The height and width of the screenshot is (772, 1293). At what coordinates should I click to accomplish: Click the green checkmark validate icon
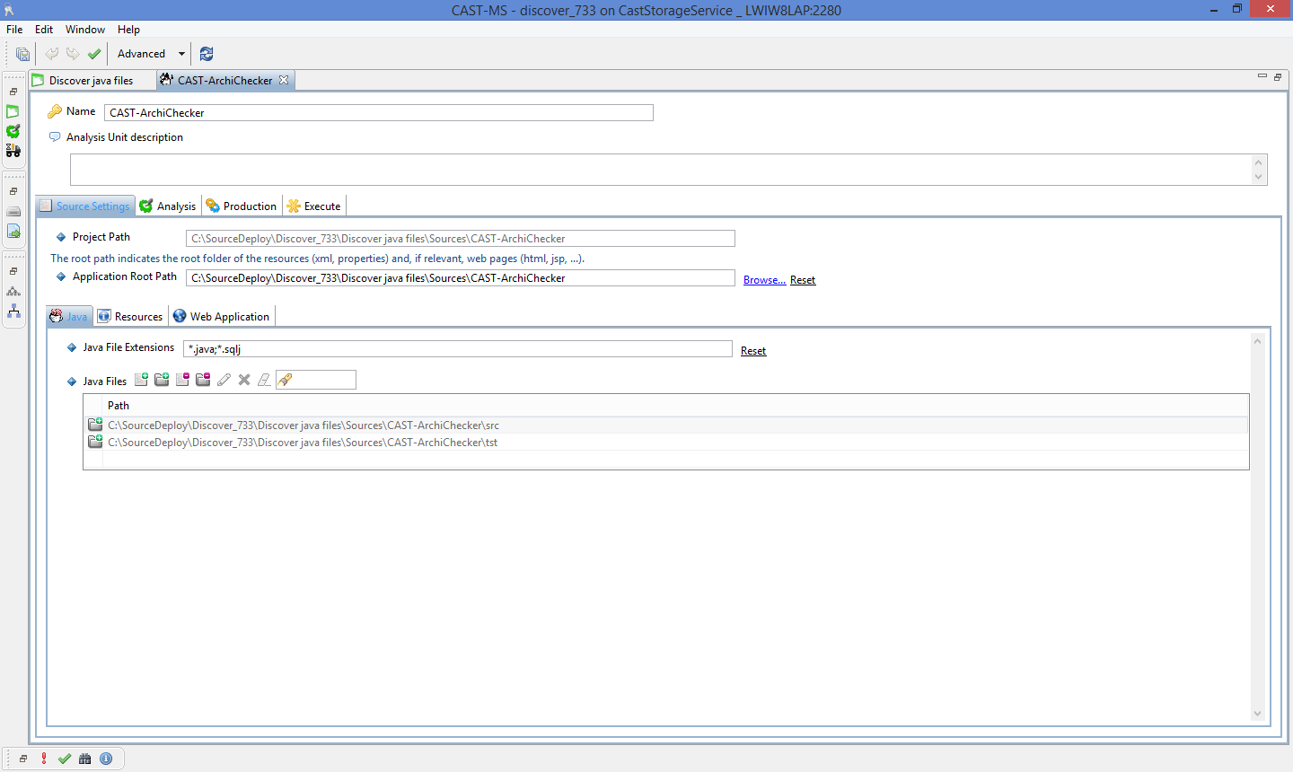pyautogui.click(x=94, y=54)
